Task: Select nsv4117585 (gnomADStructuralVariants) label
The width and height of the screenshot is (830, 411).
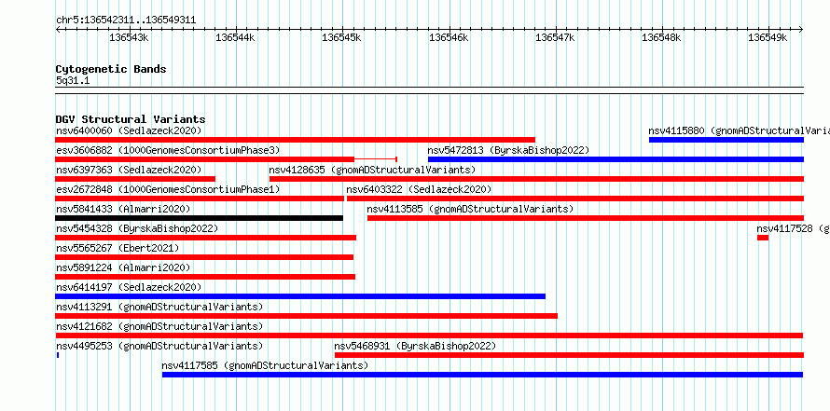Action: 265,365
